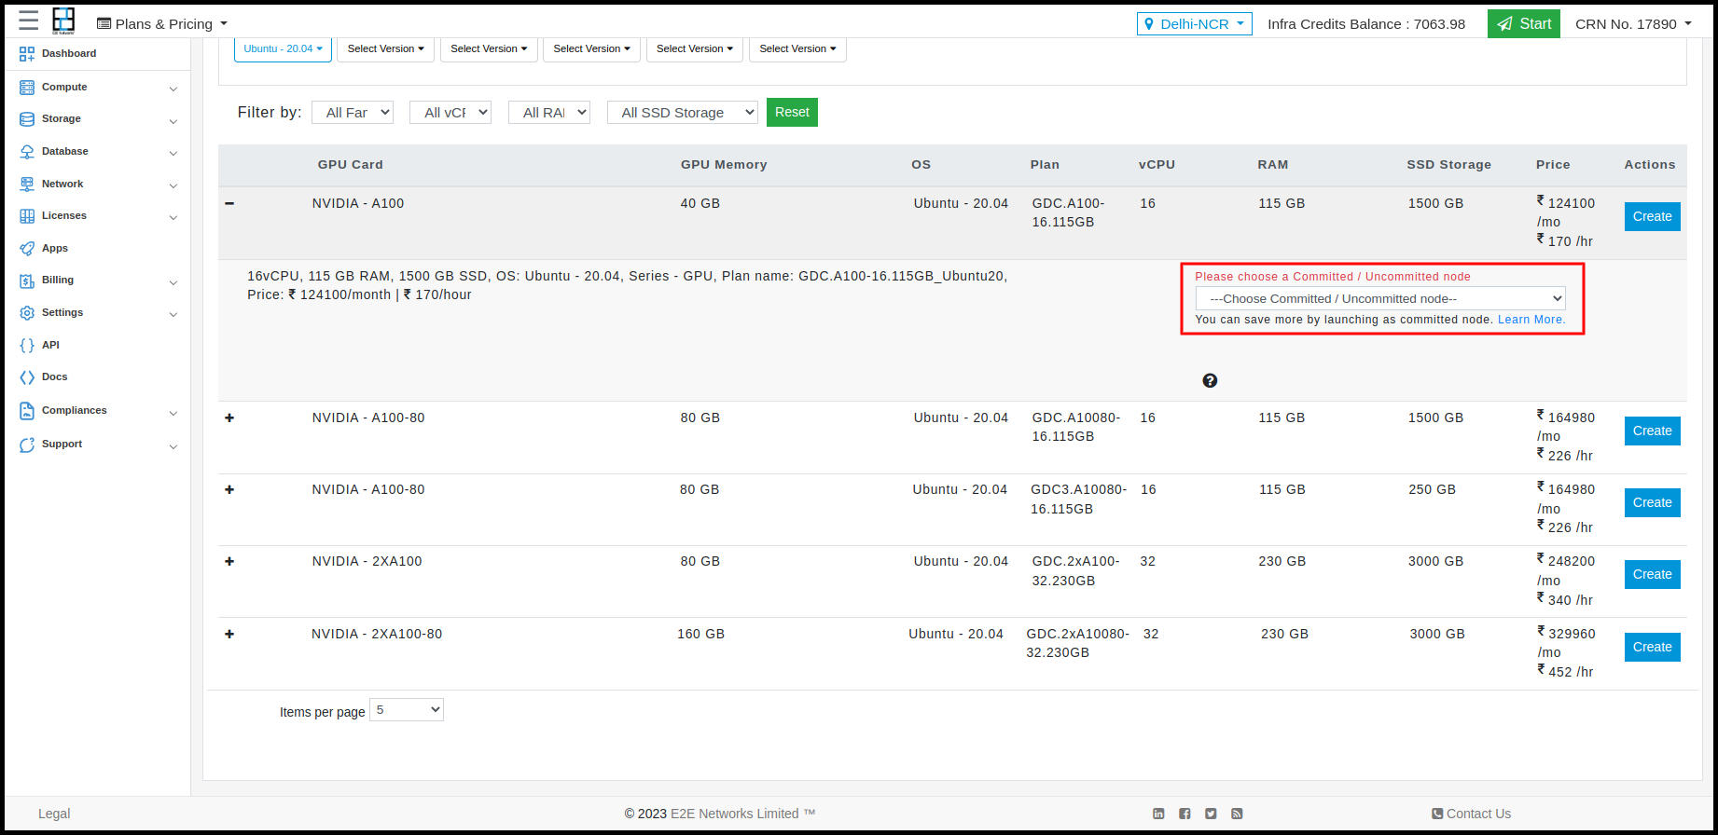Image resolution: width=1718 pixels, height=835 pixels.
Task: Open the All RAM filter dropdown
Action: tap(549, 113)
